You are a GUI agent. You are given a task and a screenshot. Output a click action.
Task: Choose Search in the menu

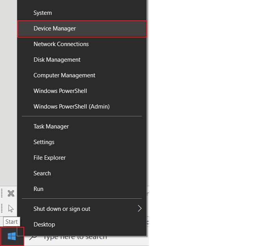click(82, 173)
